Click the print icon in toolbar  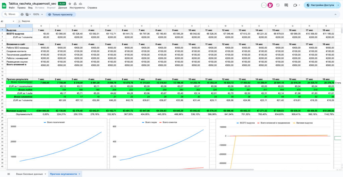click(22, 14)
